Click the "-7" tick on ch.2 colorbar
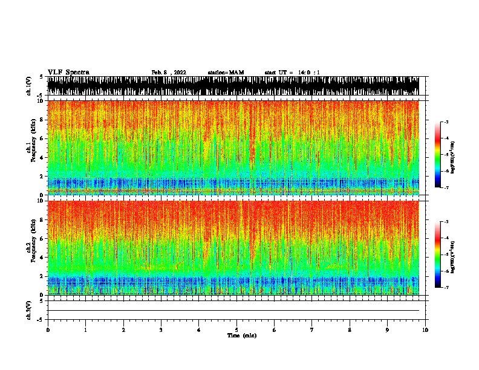Image resolution: width=479 pixels, height=370 pixels. click(x=446, y=287)
